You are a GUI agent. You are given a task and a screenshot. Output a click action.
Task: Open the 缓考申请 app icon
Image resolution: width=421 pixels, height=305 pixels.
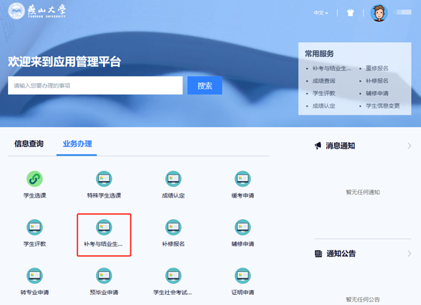coord(242,179)
